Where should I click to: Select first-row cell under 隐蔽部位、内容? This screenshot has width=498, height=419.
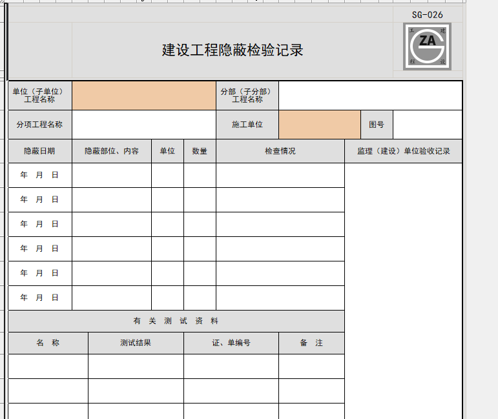tap(112, 175)
